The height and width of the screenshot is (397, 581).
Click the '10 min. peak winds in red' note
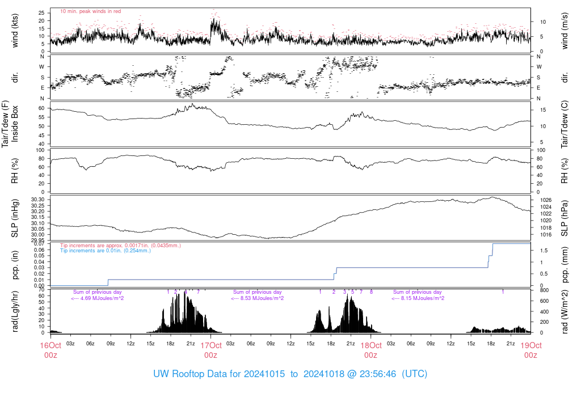(x=90, y=11)
